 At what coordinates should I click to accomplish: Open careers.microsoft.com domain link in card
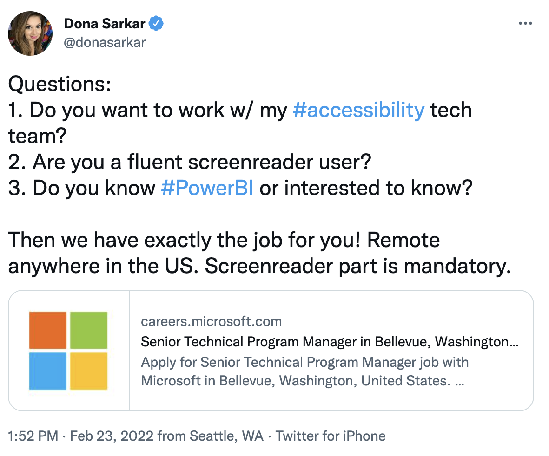211,321
